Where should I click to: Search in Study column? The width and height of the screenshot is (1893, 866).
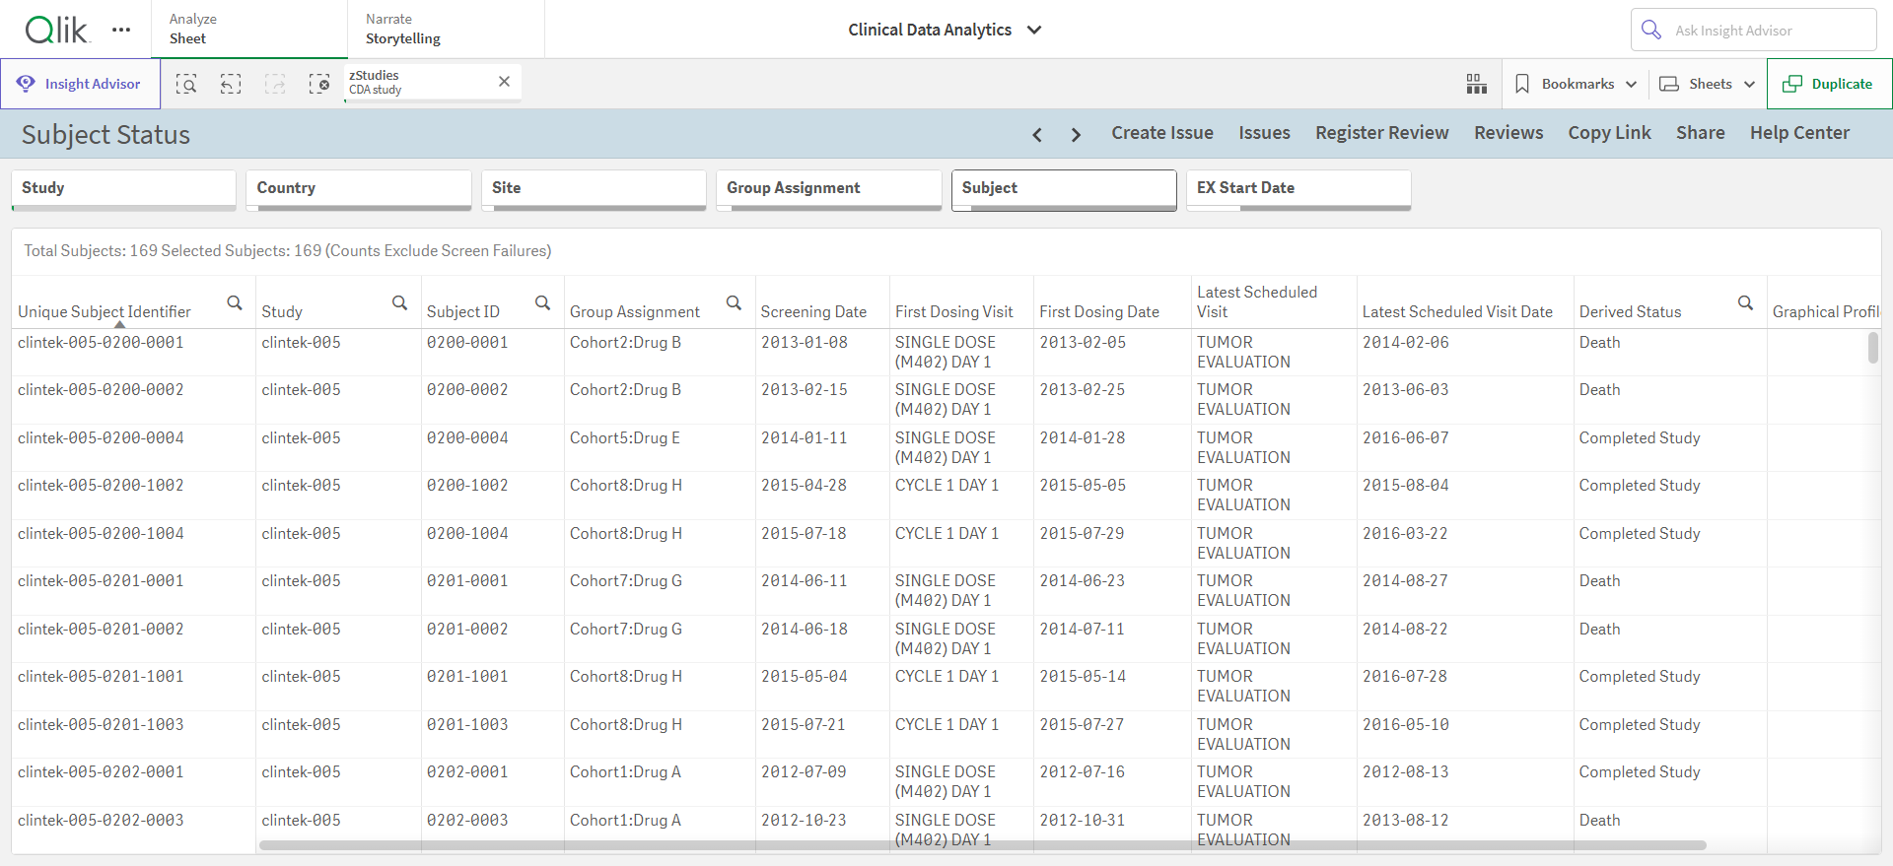click(399, 302)
